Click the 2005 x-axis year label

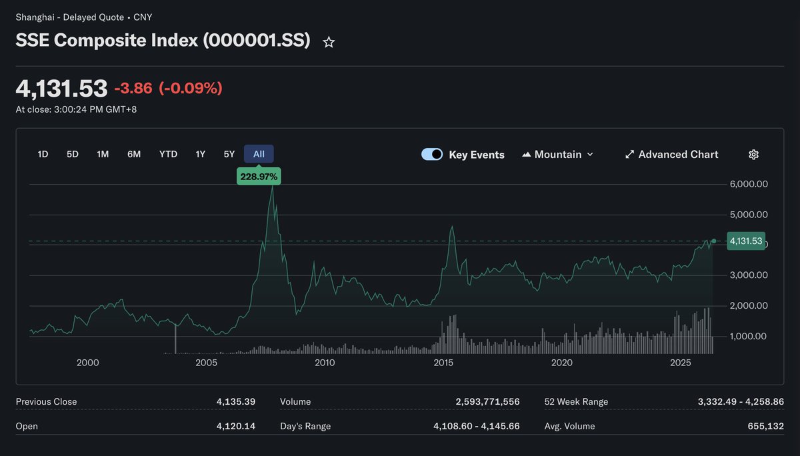(207, 363)
